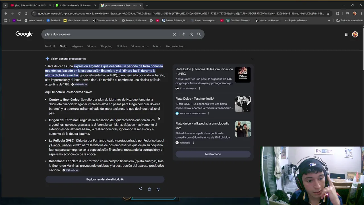Screen dimensions: 364x205
Task: Select the Imágenes search tab
Action: pyautogui.click(x=77, y=46)
